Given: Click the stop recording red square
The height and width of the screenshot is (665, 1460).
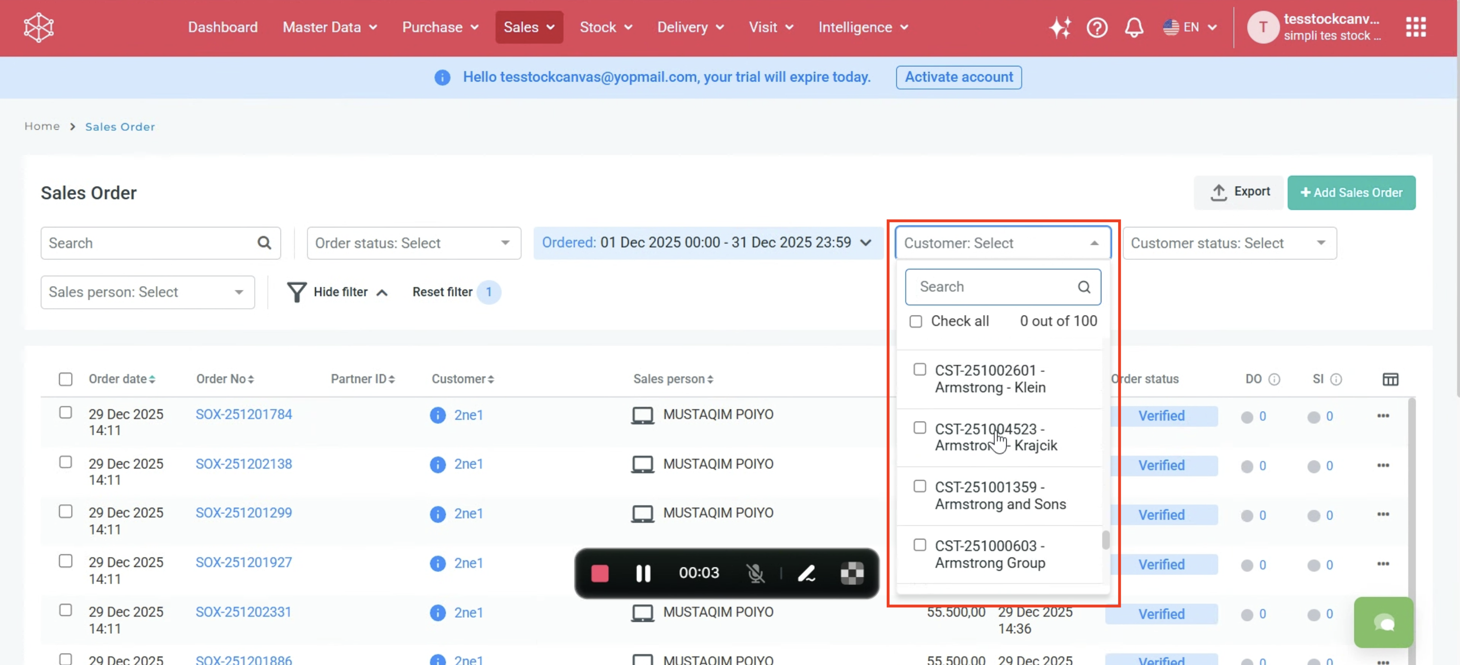Looking at the screenshot, I should tap(600, 573).
